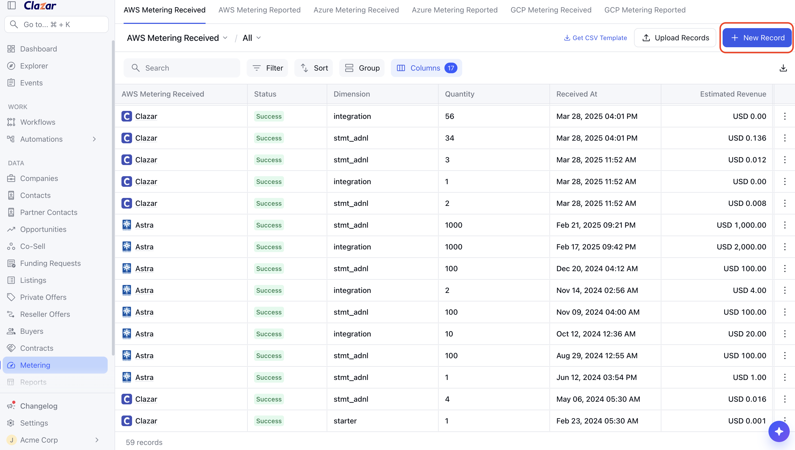The height and width of the screenshot is (450, 795).
Task: Click the Dimension column header
Action: point(352,94)
